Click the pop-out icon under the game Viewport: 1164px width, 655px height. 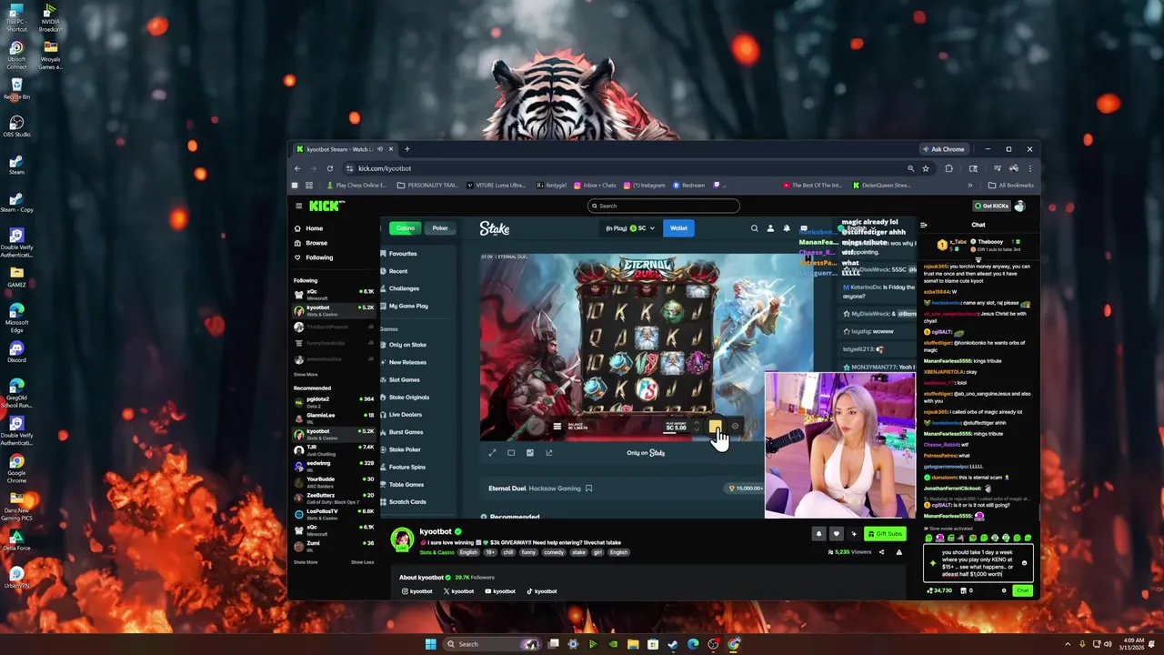click(x=549, y=453)
